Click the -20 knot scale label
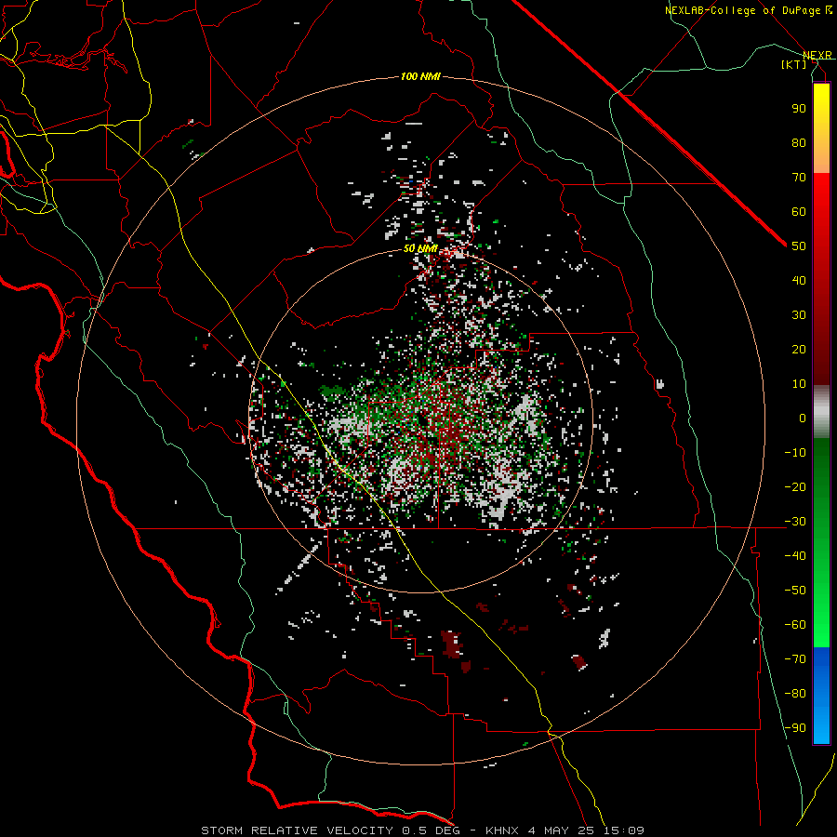 [x=795, y=486]
